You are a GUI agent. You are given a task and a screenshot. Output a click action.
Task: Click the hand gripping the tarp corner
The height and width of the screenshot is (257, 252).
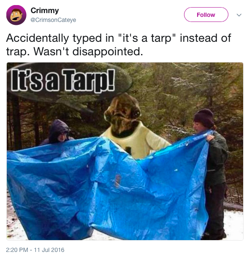[210, 137]
